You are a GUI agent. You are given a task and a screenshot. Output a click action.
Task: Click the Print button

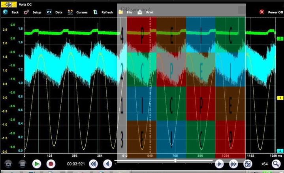(x=140, y=12)
